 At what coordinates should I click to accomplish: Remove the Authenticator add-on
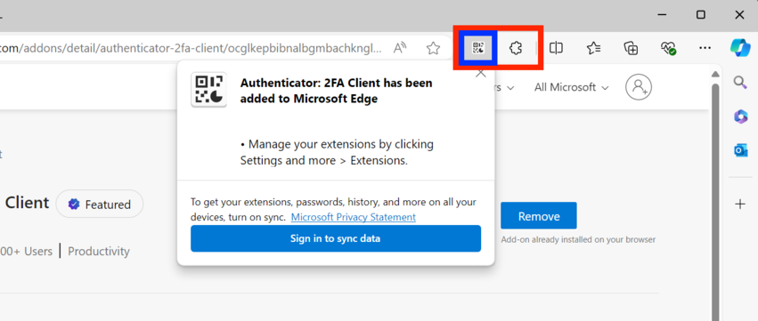pos(539,216)
